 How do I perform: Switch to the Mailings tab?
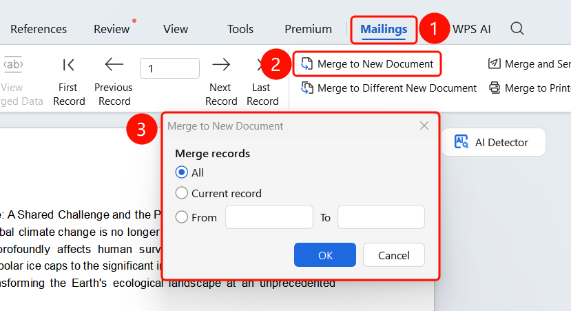(384, 29)
